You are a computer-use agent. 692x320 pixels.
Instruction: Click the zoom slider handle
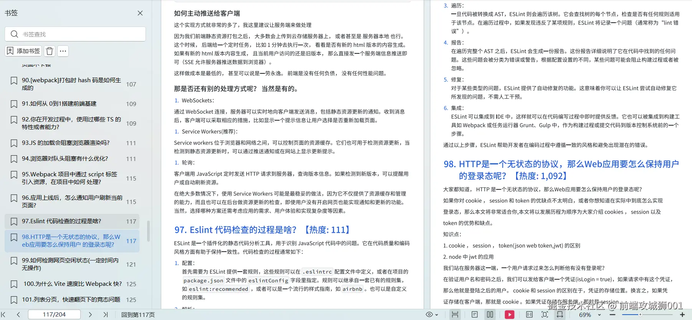coord(640,315)
